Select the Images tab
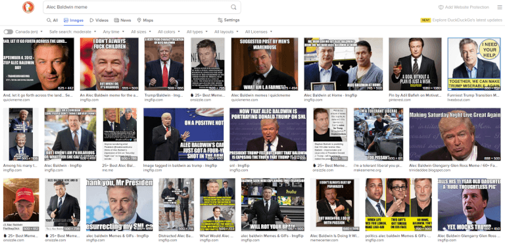505x244 pixels. click(74, 20)
